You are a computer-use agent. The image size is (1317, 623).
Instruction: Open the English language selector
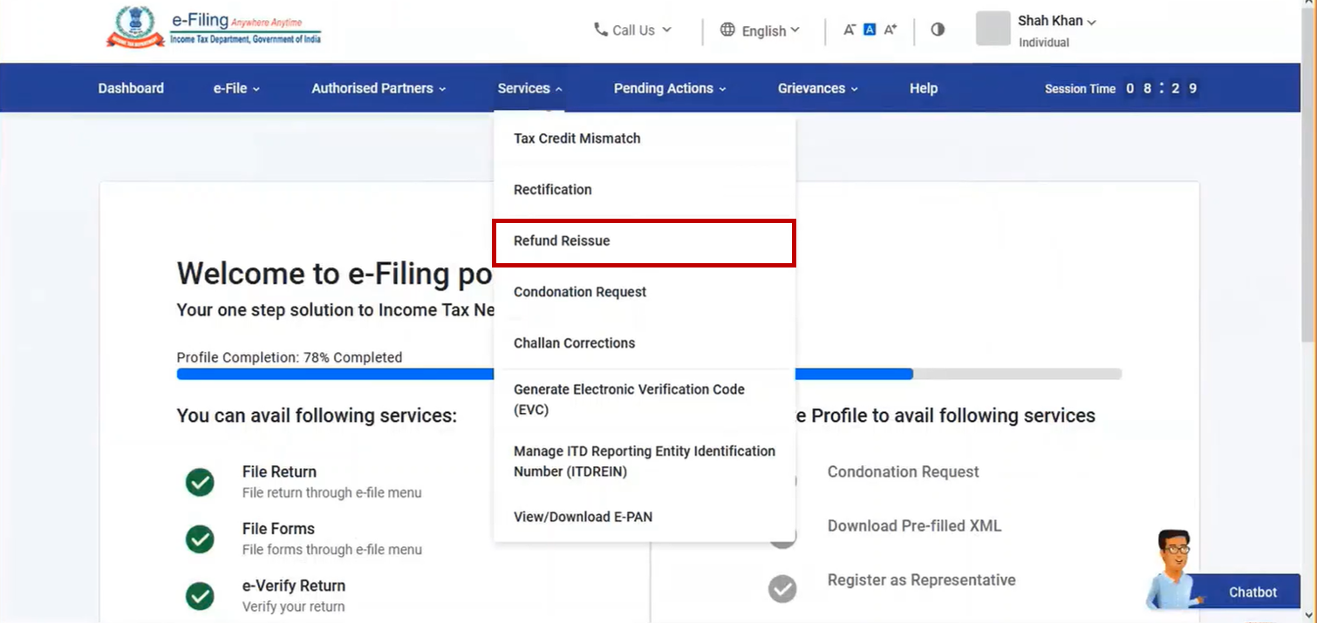tap(760, 30)
